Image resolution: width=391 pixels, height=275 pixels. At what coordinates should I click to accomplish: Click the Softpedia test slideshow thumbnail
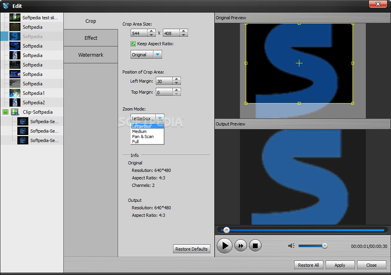(x=15, y=17)
